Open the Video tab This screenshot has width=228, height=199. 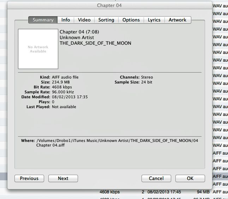(x=84, y=20)
